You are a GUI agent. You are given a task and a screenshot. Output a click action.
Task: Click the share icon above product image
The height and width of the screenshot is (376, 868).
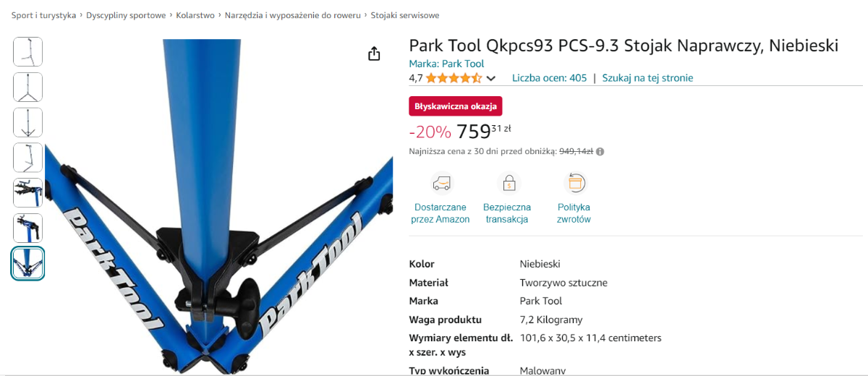[374, 54]
